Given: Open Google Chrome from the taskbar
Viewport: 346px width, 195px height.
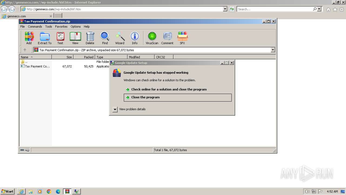Looking at the screenshot, I should pyautogui.click(x=49, y=191).
